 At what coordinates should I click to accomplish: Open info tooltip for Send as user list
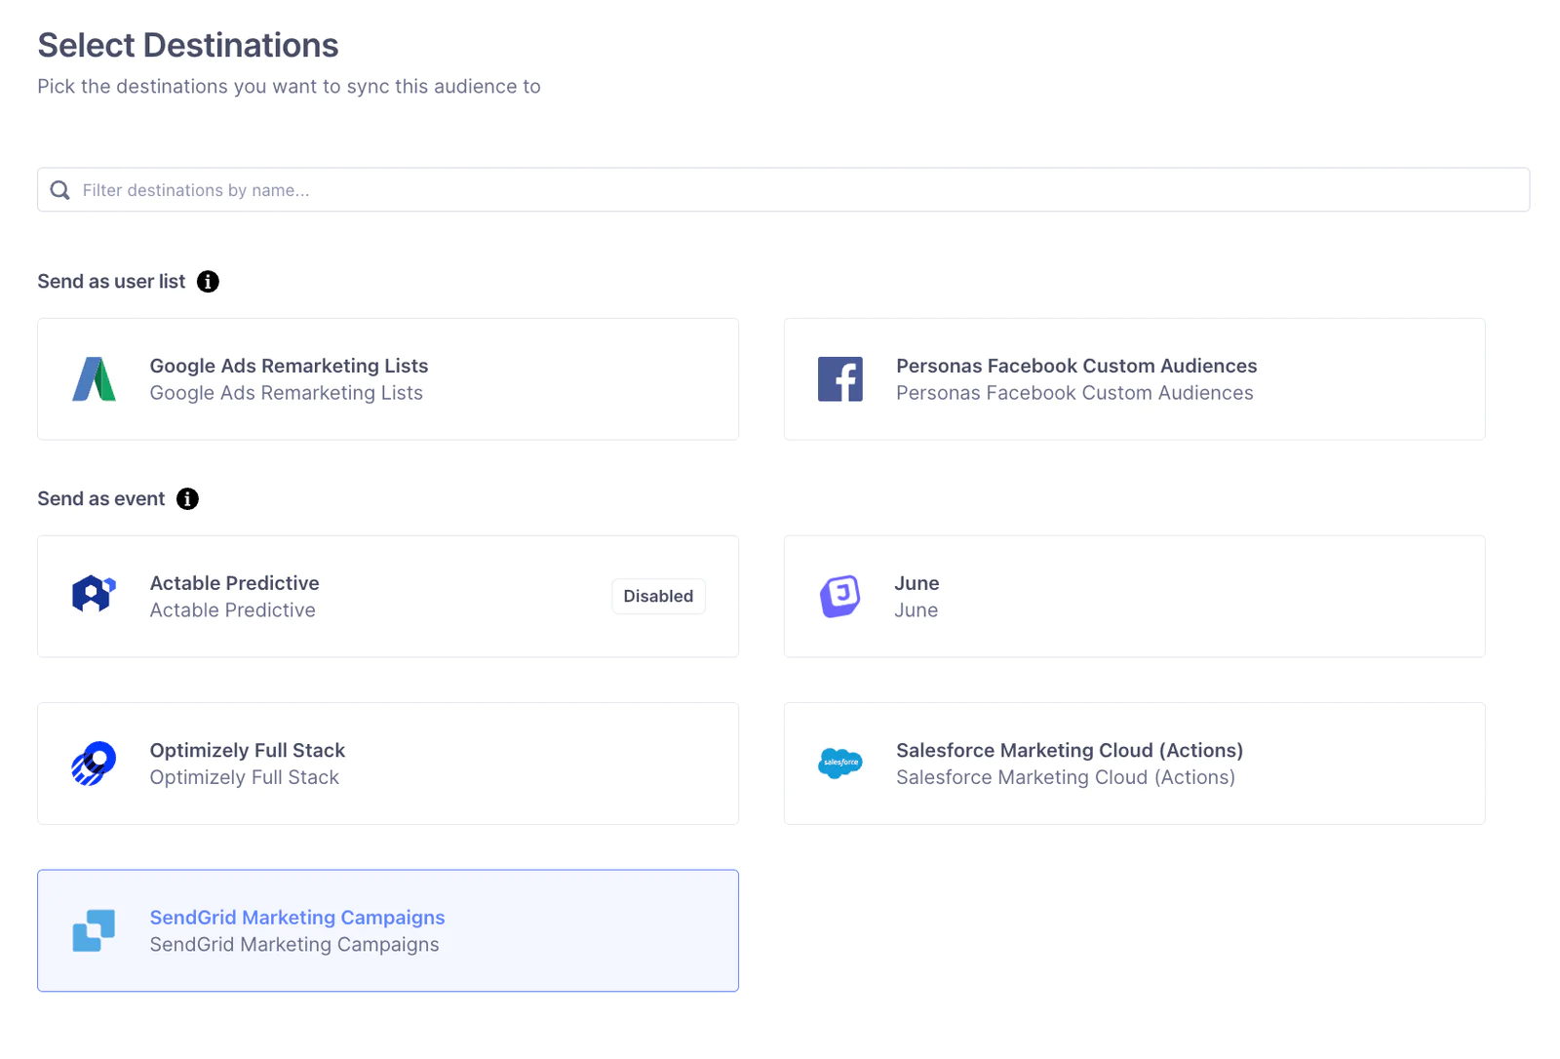[x=208, y=282]
